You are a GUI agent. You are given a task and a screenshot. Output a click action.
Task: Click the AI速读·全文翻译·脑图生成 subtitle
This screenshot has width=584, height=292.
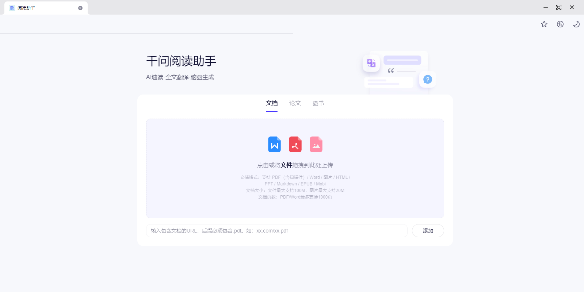pyautogui.click(x=180, y=77)
